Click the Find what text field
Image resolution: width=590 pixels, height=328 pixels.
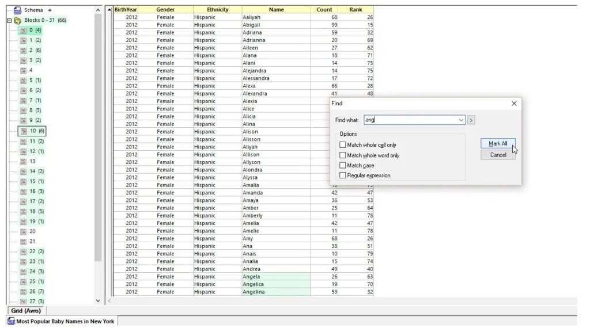pos(410,120)
